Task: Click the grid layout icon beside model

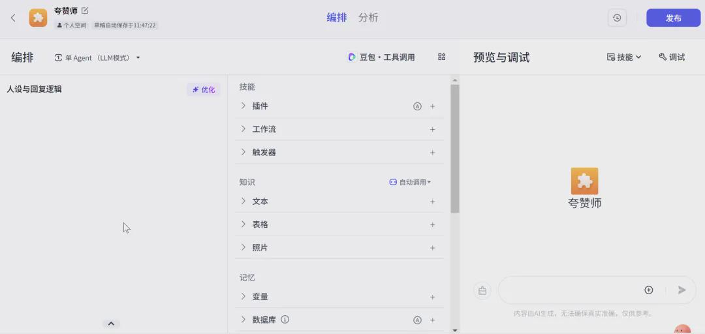Action: coord(441,57)
